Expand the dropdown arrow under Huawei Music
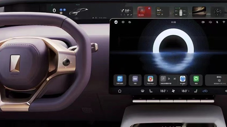227x127 pixels. tap(183, 85)
